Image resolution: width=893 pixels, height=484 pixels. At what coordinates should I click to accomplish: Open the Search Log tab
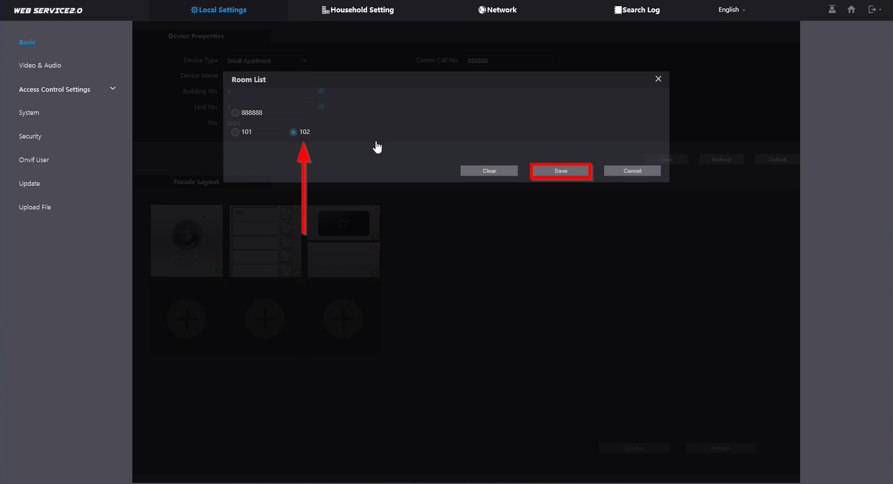click(637, 10)
